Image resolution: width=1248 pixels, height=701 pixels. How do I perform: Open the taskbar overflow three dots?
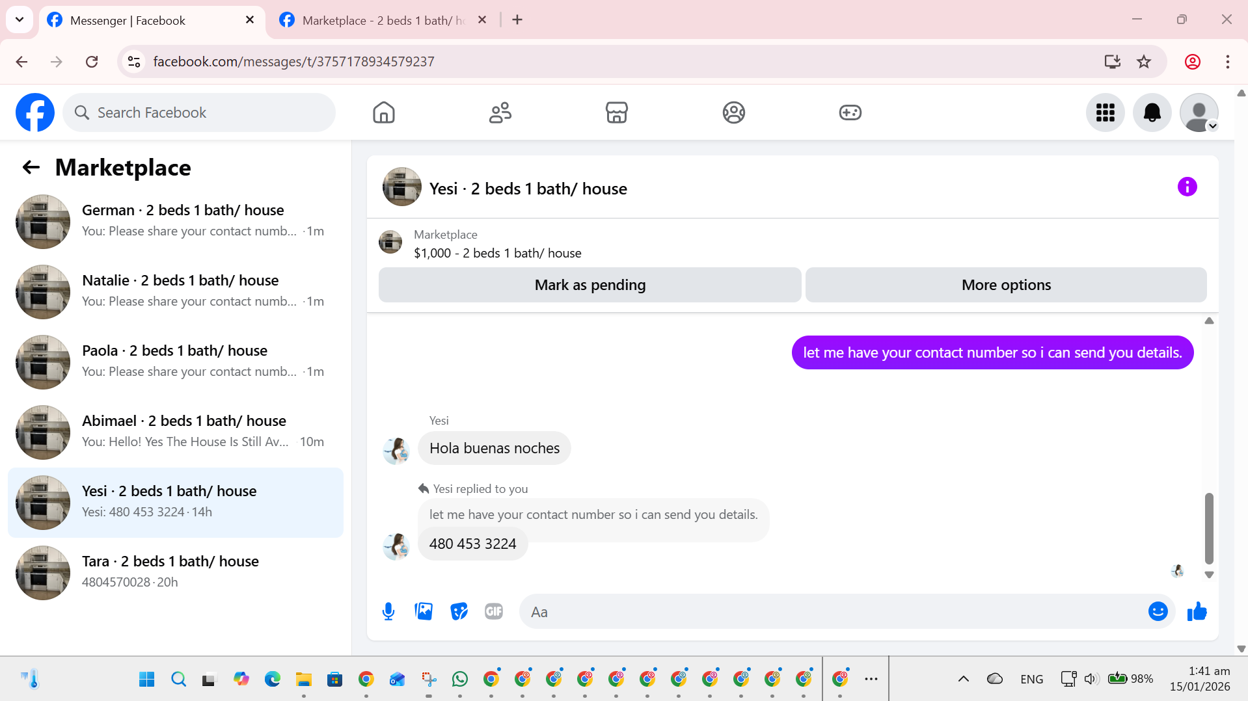871,679
